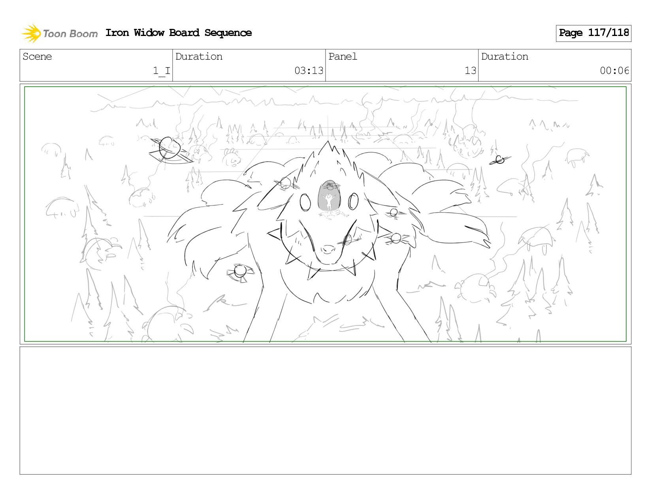Click the empty notes box below panel
The width and height of the screenshot is (652, 504).
click(x=326, y=411)
